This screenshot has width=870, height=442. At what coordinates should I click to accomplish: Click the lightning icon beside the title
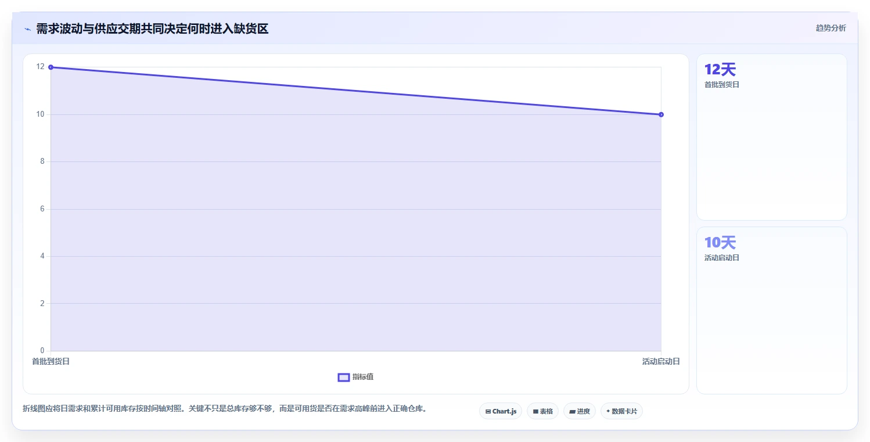27,29
